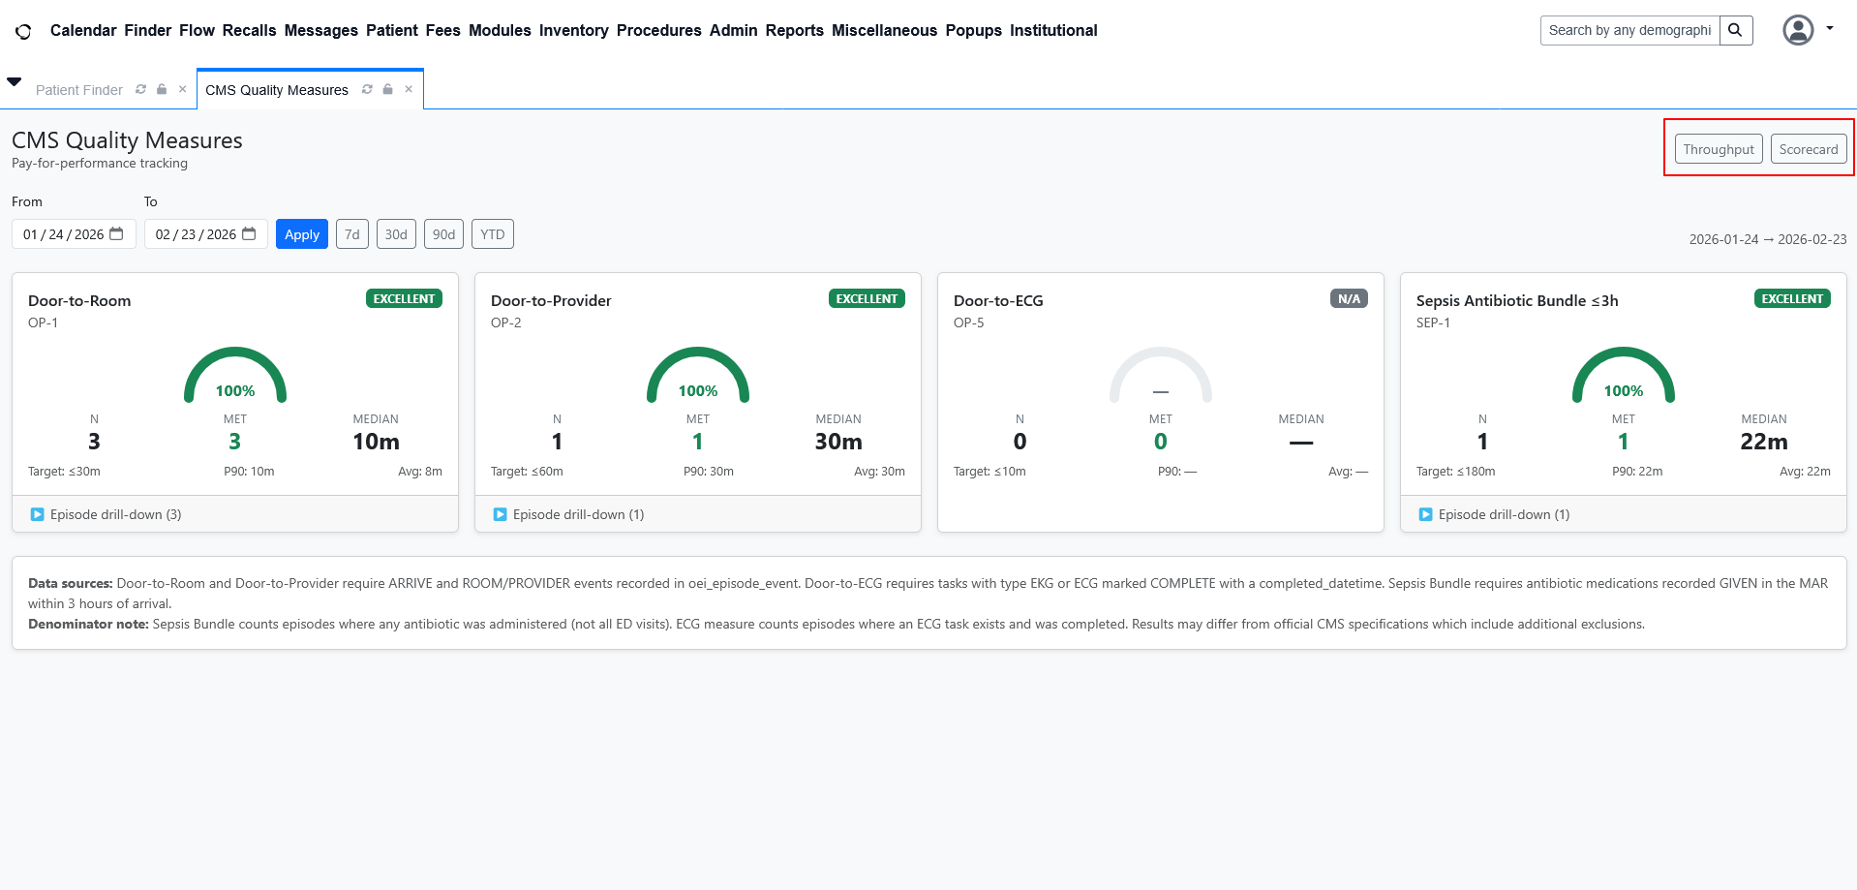Open the From date calendar picker icon
The width and height of the screenshot is (1857, 890).
coord(117,234)
